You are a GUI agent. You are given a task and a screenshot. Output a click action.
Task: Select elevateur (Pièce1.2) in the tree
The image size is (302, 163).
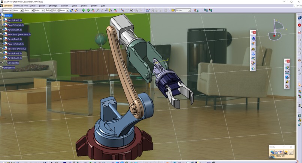coord(17,49)
